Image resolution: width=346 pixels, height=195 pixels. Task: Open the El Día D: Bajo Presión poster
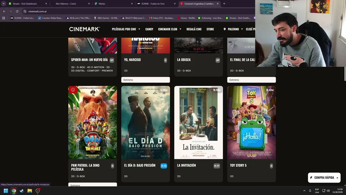point(146,123)
